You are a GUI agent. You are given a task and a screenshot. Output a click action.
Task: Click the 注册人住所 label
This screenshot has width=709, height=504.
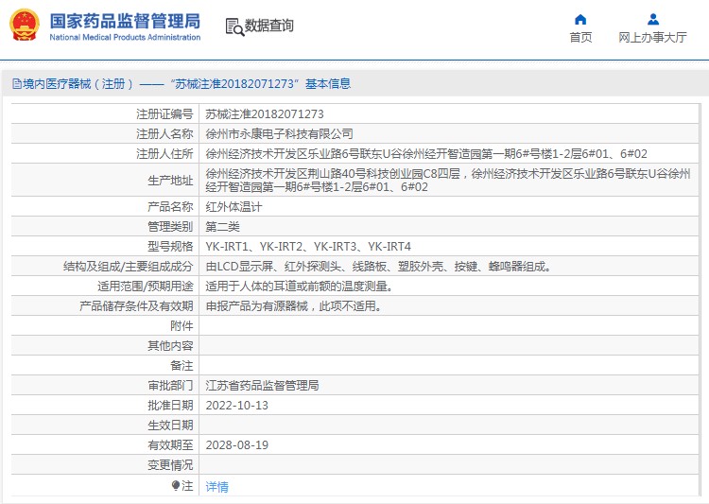[164, 154]
